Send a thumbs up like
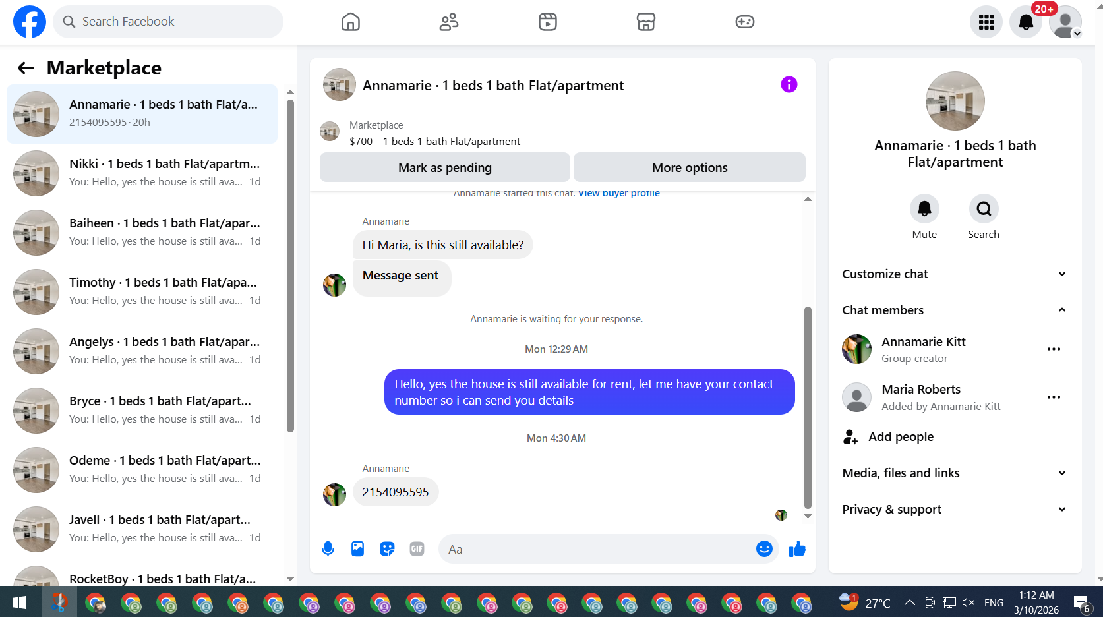 coord(797,548)
